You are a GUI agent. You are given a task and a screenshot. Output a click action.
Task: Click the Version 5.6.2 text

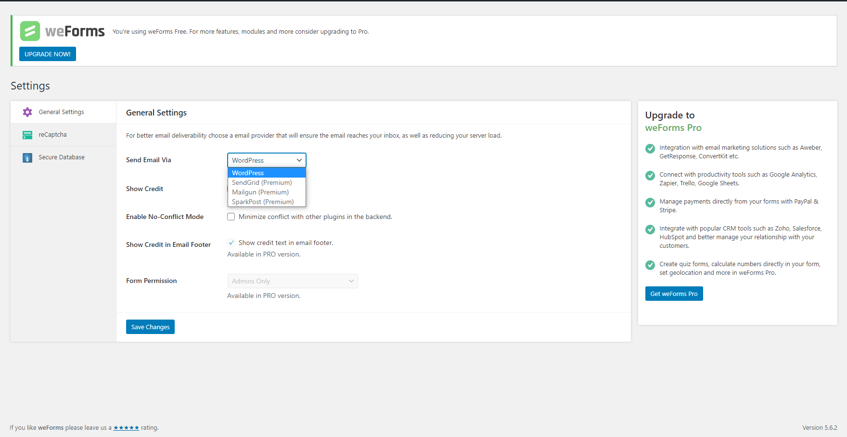pyautogui.click(x=820, y=427)
